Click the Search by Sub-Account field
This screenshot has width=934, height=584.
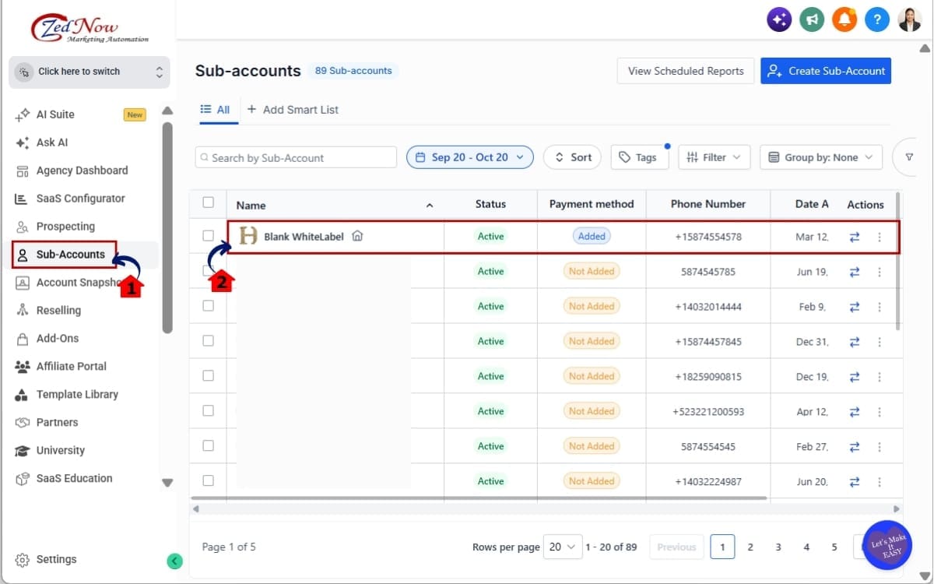(296, 157)
